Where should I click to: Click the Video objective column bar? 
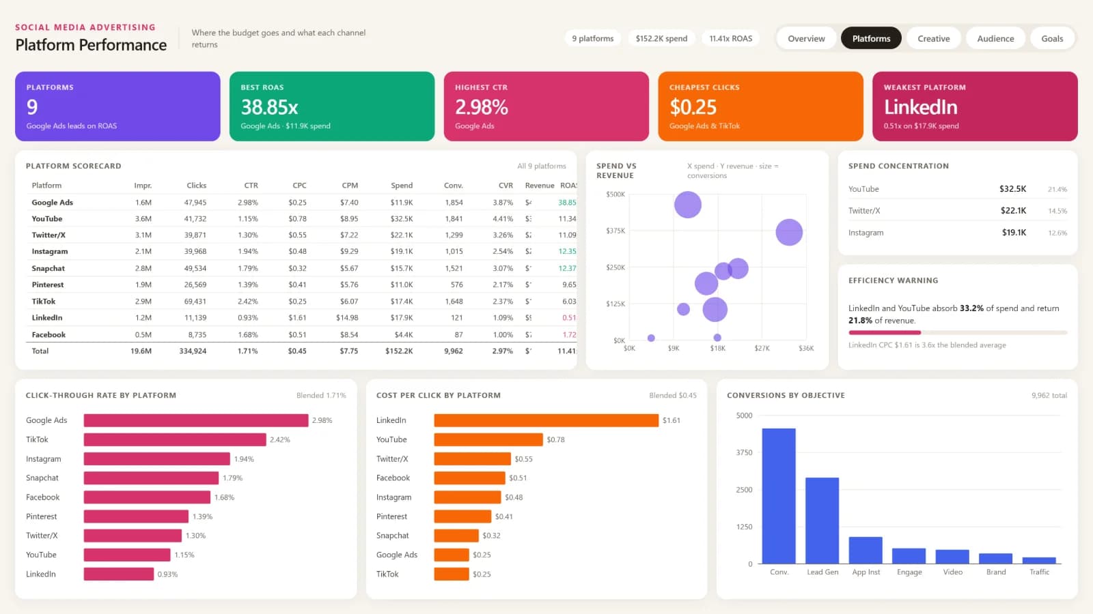pyautogui.click(x=952, y=557)
